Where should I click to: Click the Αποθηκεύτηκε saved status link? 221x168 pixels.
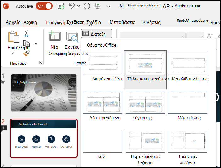188,6
